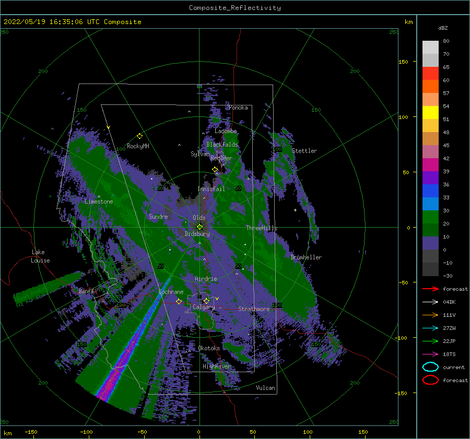
Task: Click the Strathmore label
Action: pyautogui.click(x=254, y=309)
